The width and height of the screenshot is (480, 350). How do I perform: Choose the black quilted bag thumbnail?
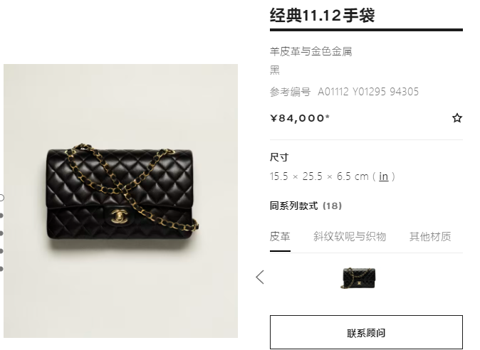click(x=358, y=278)
